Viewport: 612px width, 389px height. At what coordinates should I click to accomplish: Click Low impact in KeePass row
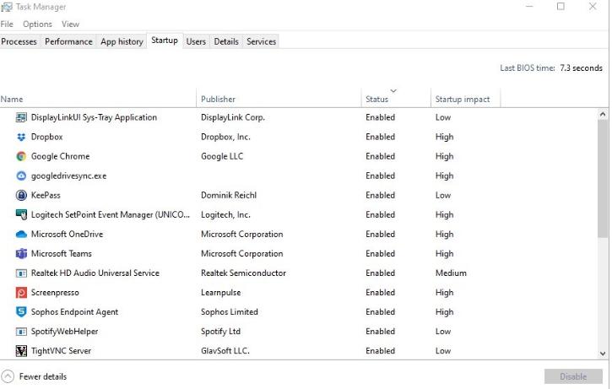tap(443, 195)
